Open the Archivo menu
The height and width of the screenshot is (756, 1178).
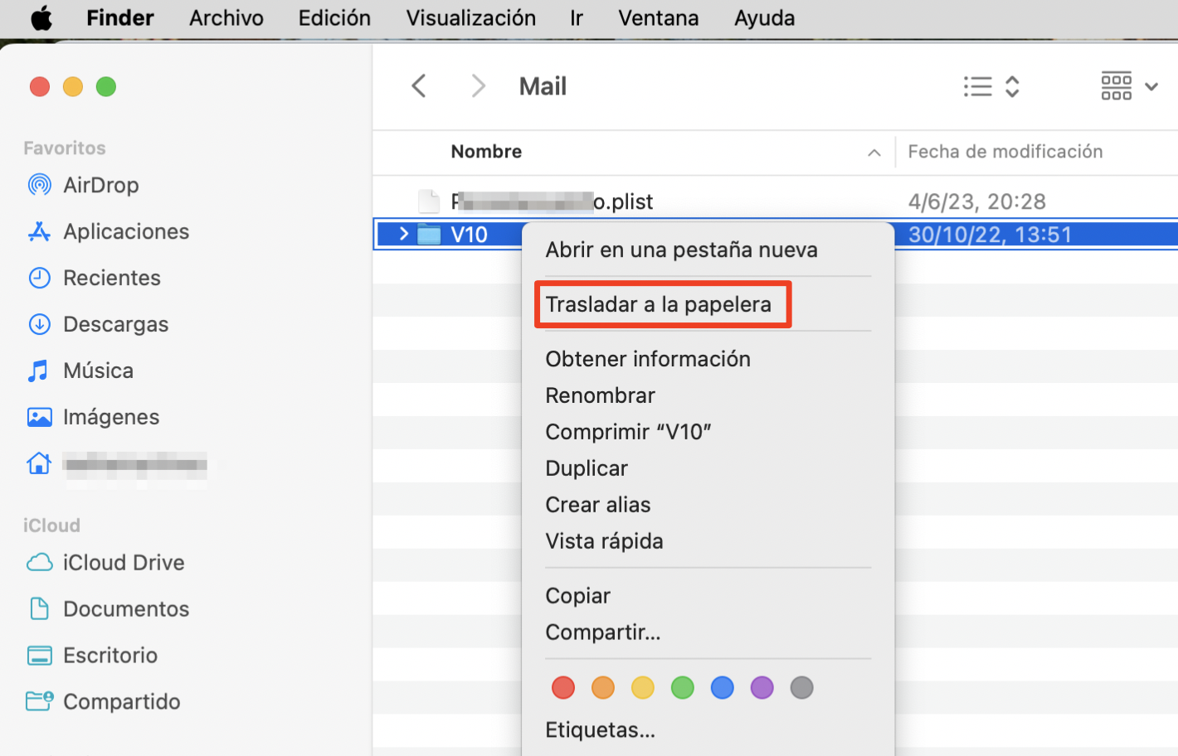pos(226,17)
